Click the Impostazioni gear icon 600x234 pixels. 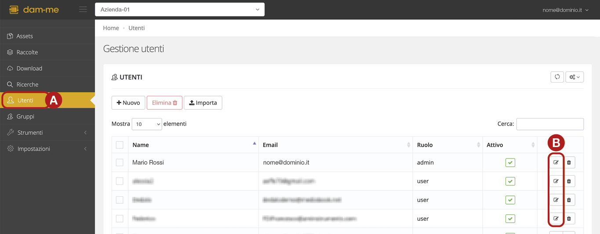(11, 149)
